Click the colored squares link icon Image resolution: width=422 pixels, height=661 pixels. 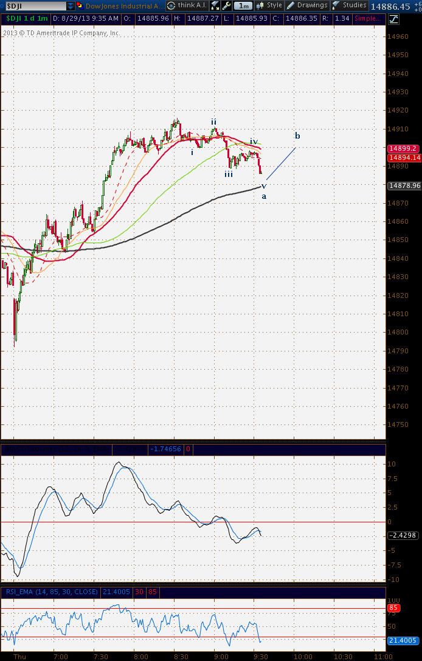[80, 6]
